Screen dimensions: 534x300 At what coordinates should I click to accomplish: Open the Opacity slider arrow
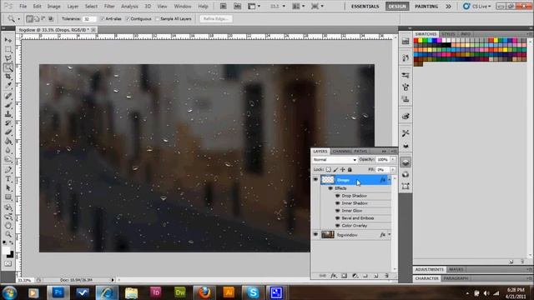pyautogui.click(x=393, y=159)
